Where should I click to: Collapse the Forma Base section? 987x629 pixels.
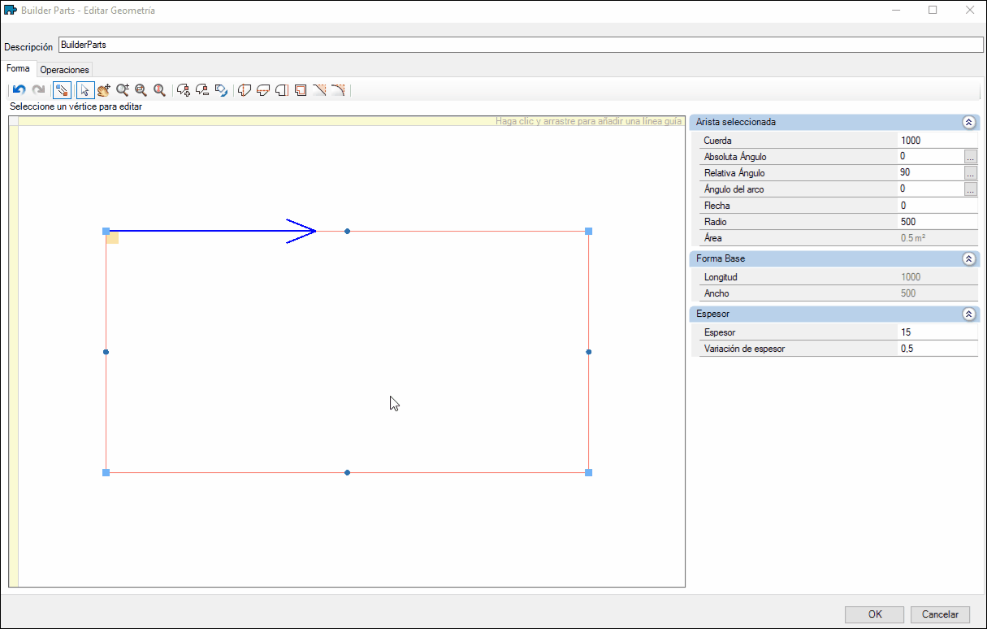tap(968, 258)
